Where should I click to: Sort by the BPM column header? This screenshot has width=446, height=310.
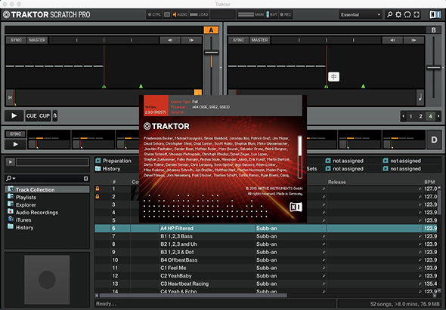coord(429,182)
